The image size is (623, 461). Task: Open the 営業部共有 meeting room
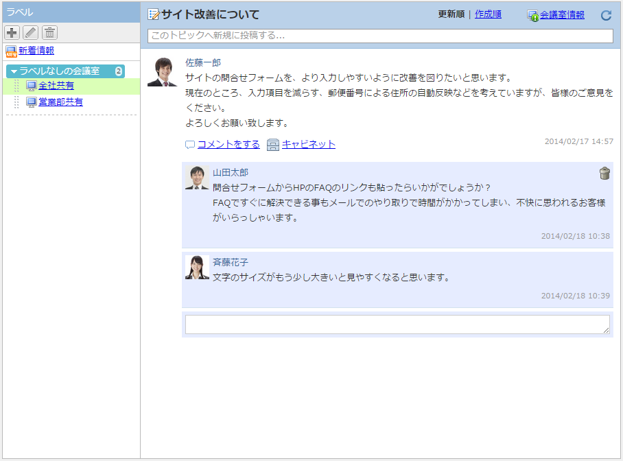point(60,102)
